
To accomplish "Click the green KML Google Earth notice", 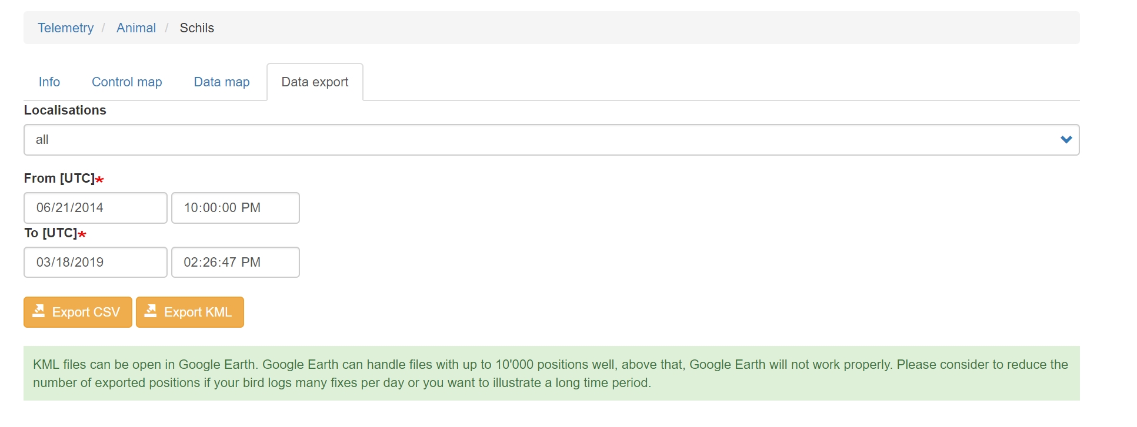I will tap(551, 374).
